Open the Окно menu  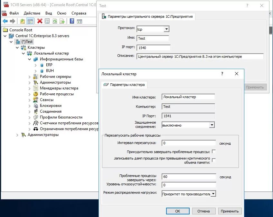coord(61,13)
